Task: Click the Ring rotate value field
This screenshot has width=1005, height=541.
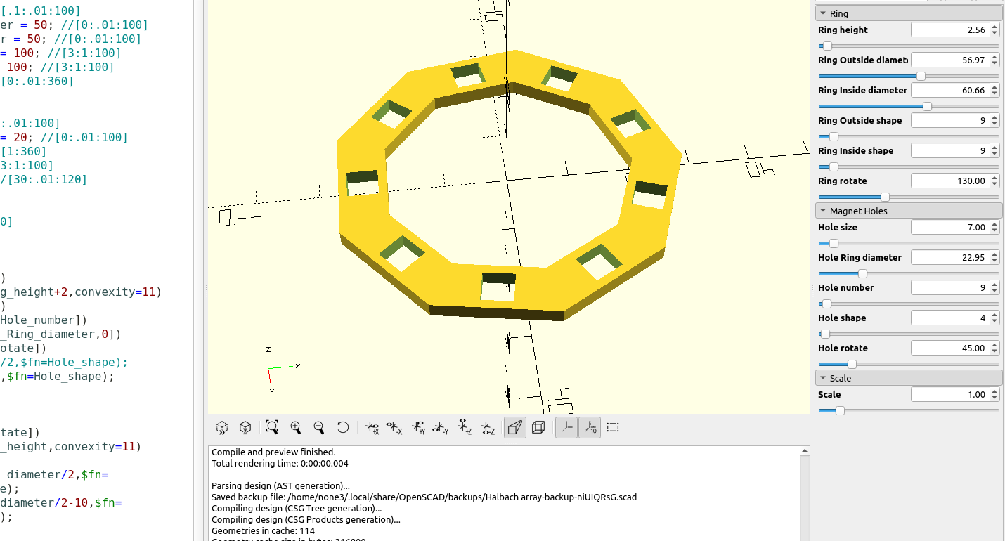Action: [949, 181]
